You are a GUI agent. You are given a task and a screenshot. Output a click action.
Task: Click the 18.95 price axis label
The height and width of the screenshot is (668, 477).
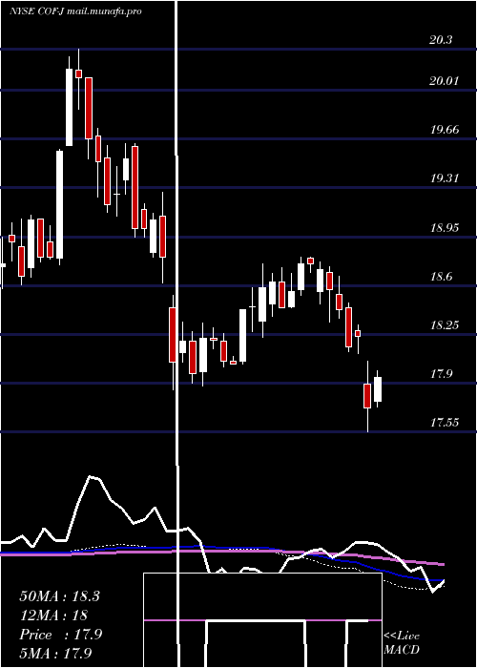(x=445, y=228)
